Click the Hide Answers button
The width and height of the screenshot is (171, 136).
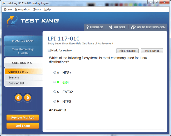click(127, 51)
